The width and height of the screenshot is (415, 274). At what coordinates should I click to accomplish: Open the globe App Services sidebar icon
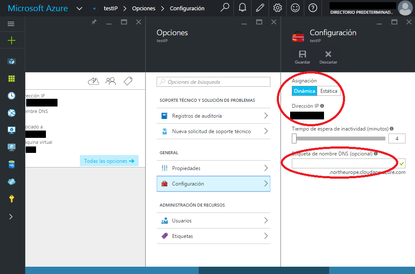12,113
